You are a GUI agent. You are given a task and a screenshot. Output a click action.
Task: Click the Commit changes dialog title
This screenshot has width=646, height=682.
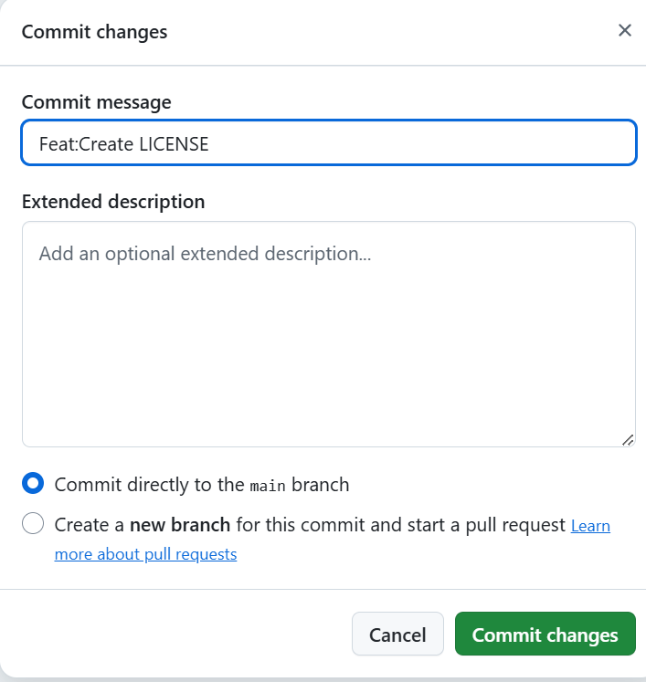tap(94, 32)
